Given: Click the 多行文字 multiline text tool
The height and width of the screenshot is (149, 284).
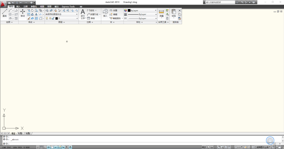Looking at the screenshot, I should click(x=83, y=14).
